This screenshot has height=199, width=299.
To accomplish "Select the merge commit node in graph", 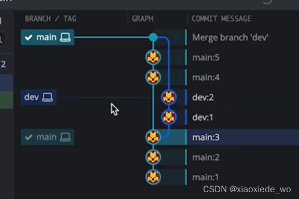I will (153, 37).
